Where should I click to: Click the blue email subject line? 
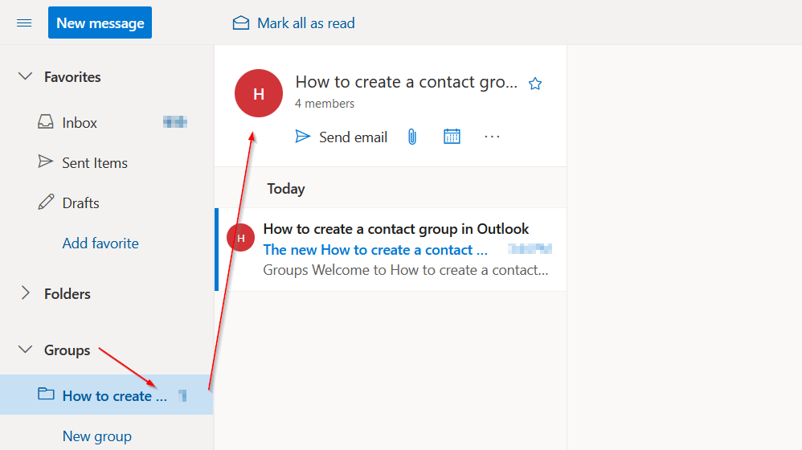(x=375, y=250)
